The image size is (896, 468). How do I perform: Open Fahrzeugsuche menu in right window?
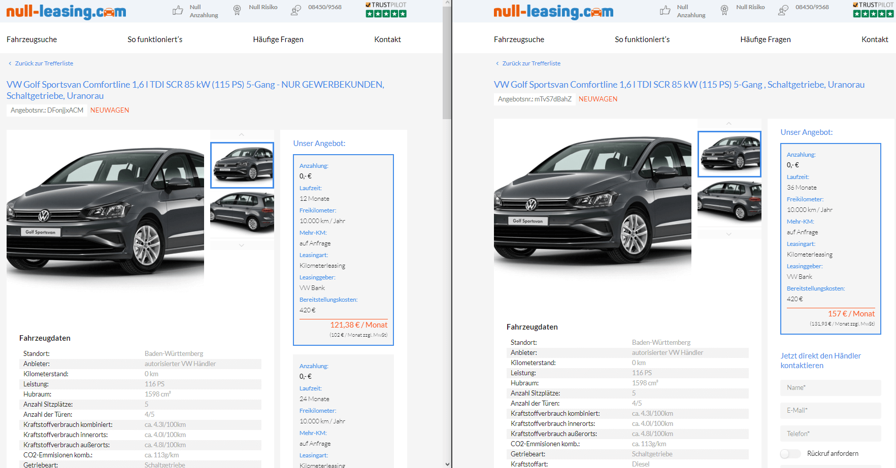pos(519,40)
